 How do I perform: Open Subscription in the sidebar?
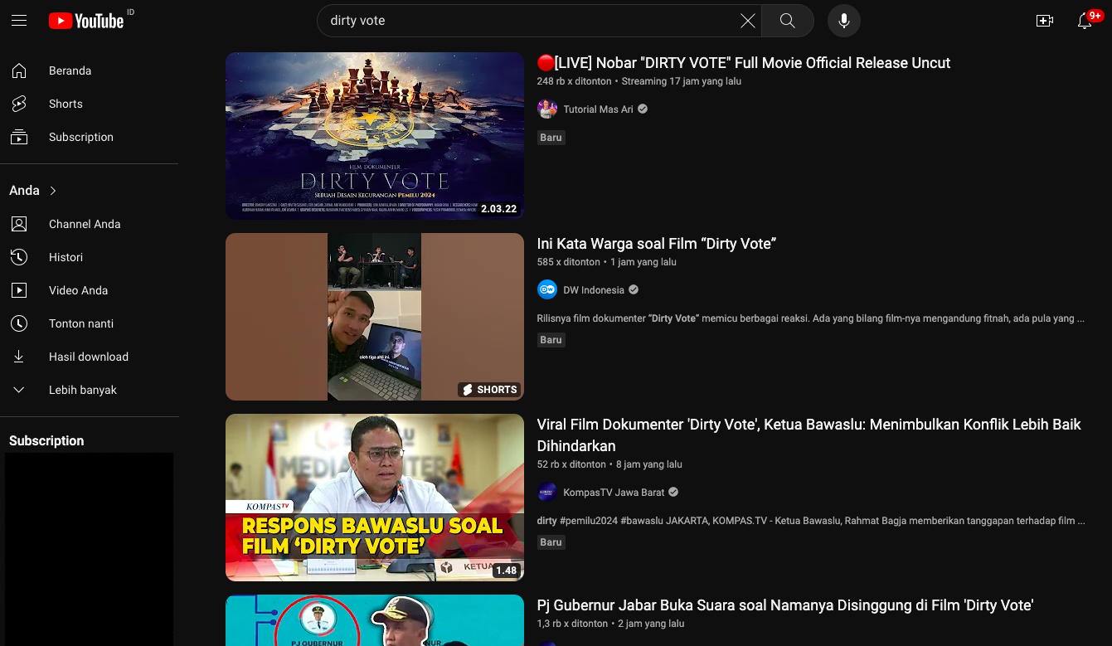80,137
